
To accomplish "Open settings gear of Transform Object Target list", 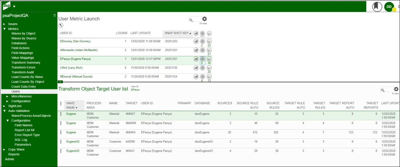I will [x=396, y=89].
